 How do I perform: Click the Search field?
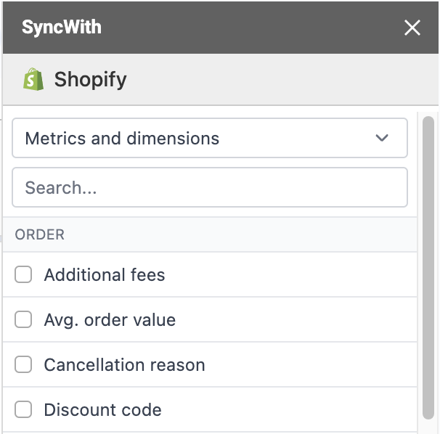click(x=210, y=187)
